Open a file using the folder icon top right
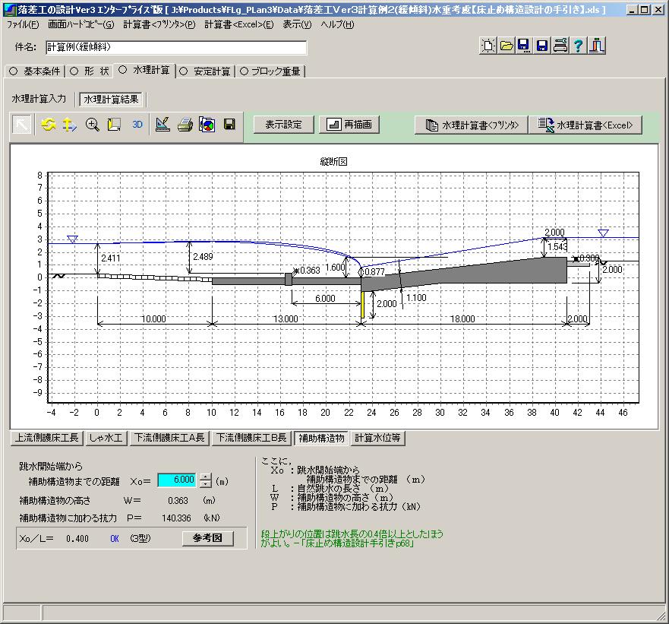The image size is (669, 624). click(x=506, y=47)
